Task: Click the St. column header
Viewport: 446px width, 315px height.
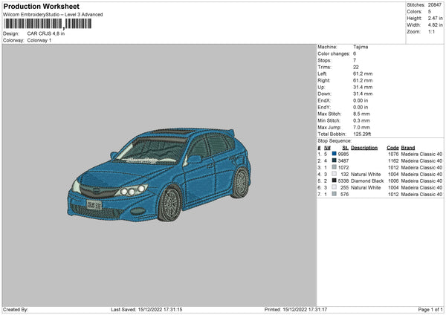Action: (x=346, y=148)
